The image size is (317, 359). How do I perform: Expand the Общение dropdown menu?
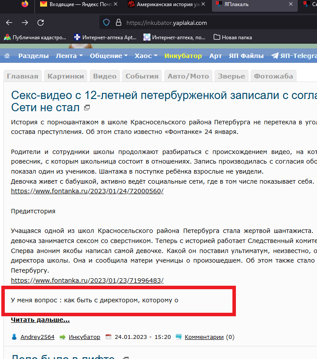click(x=109, y=56)
